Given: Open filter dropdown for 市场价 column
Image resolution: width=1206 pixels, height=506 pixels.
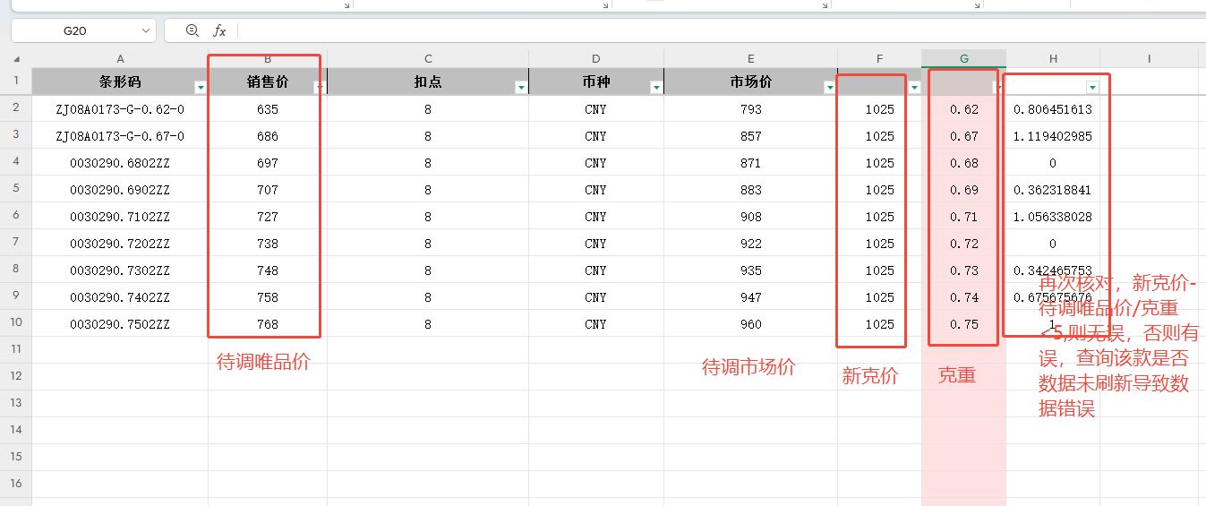Looking at the screenshot, I should click(830, 88).
